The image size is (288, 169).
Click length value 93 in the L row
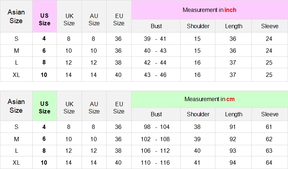234,151
